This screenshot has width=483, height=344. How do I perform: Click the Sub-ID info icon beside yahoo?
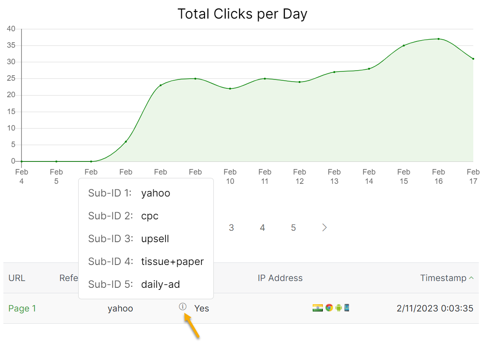(x=183, y=307)
